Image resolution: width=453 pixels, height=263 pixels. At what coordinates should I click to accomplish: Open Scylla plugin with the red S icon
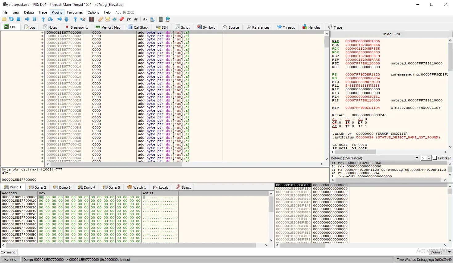[x=91, y=19]
